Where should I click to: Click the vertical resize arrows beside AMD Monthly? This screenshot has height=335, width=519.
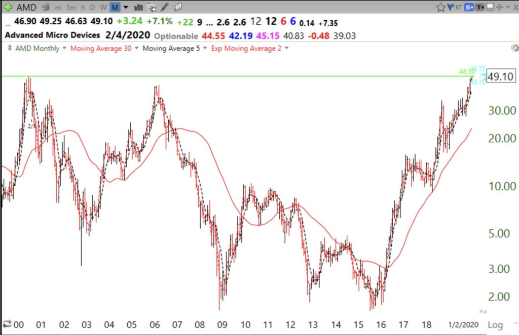click(10, 48)
